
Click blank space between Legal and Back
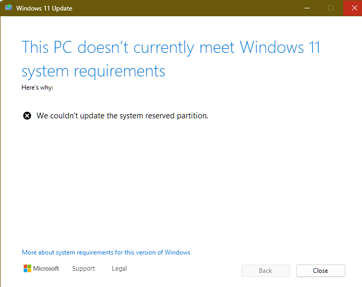185,270
